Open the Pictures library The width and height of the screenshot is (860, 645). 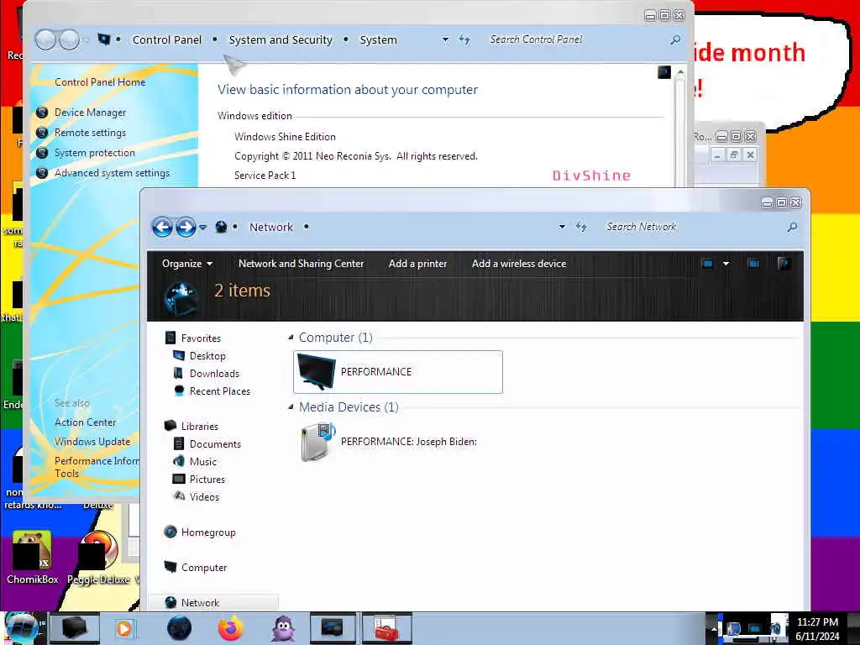click(207, 480)
